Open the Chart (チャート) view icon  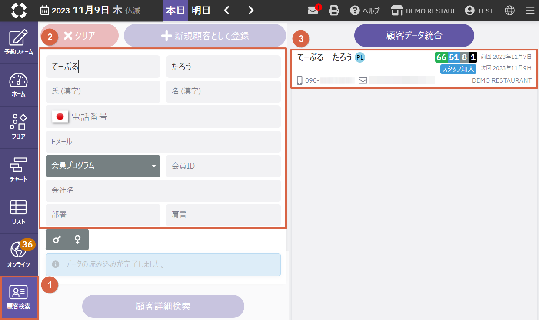(x=19, y=170)
